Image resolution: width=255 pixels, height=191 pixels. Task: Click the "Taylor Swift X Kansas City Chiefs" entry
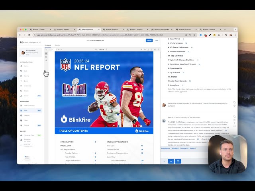(181, 60)
